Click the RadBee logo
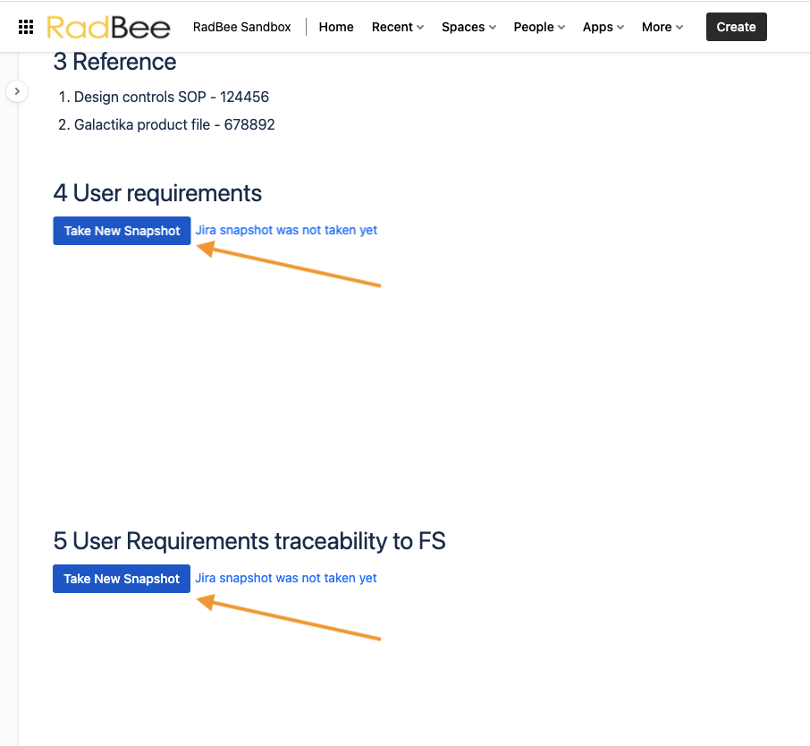Screen dimensions: 810x746 coord(108,27)
